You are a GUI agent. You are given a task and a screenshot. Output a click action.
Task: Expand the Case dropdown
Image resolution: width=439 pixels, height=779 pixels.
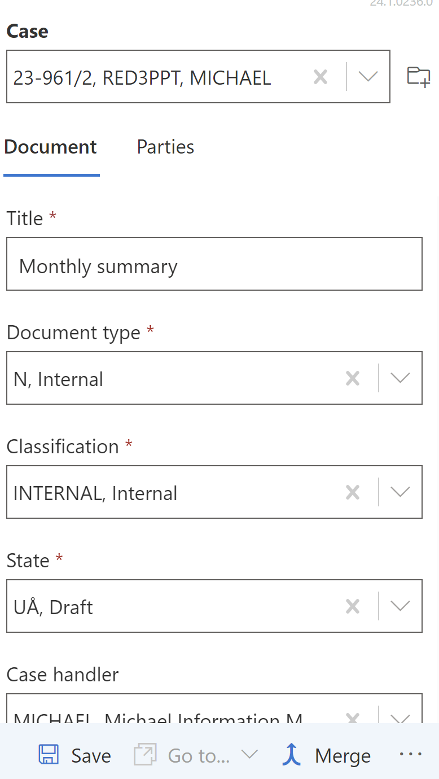(x=368, y=77)
